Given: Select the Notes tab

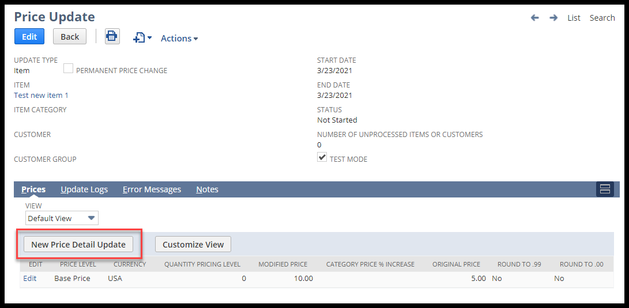Looking at the screenshot, I should point(207,189).
